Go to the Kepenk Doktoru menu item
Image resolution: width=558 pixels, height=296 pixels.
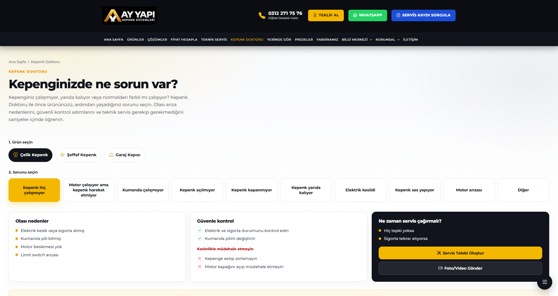pyautogui.click(x=247, y=40)
